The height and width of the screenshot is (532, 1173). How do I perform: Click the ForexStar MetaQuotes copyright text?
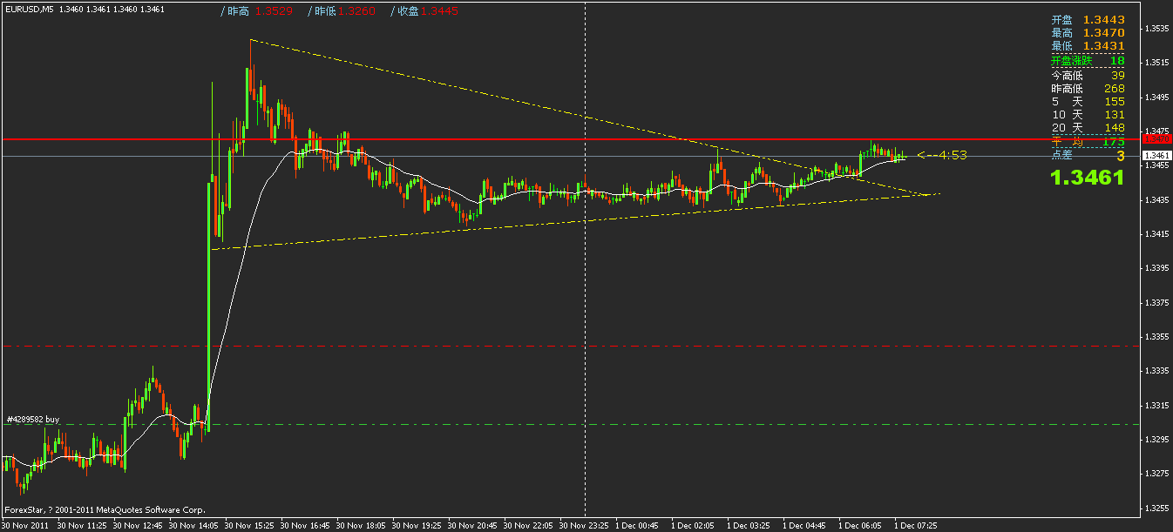click(x=105, y=509)
